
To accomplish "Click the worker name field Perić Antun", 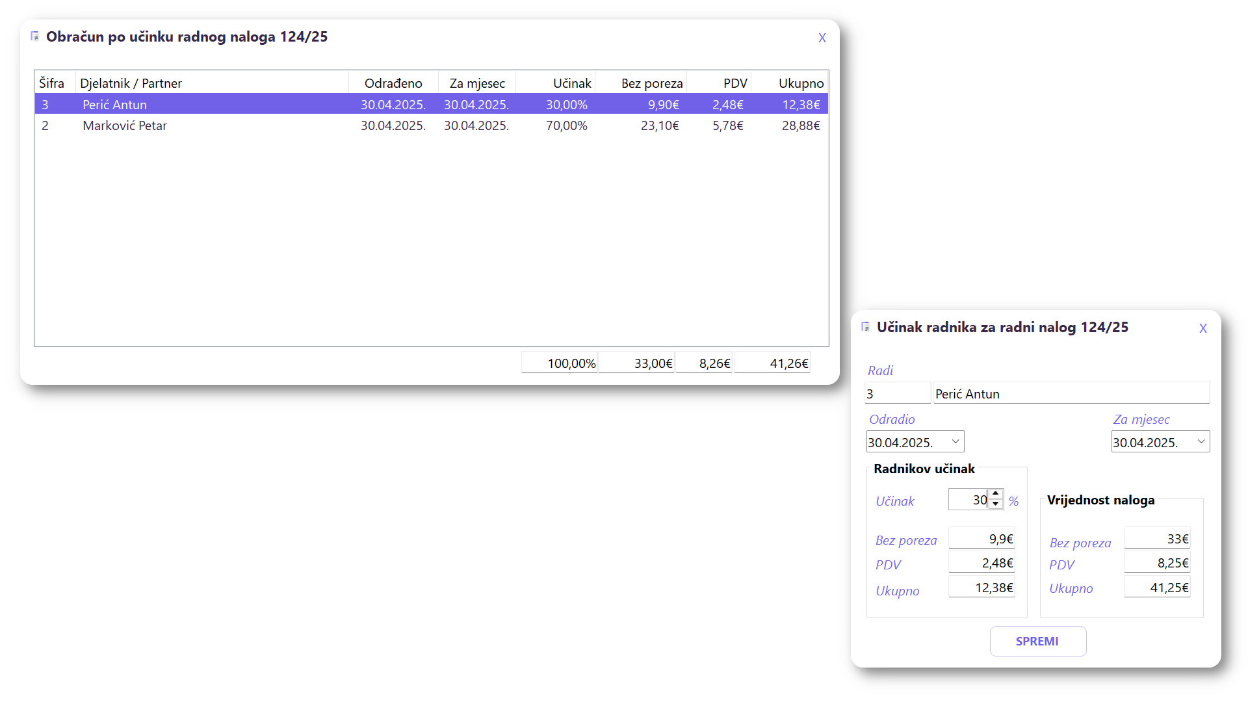I will coord(1071,394).
